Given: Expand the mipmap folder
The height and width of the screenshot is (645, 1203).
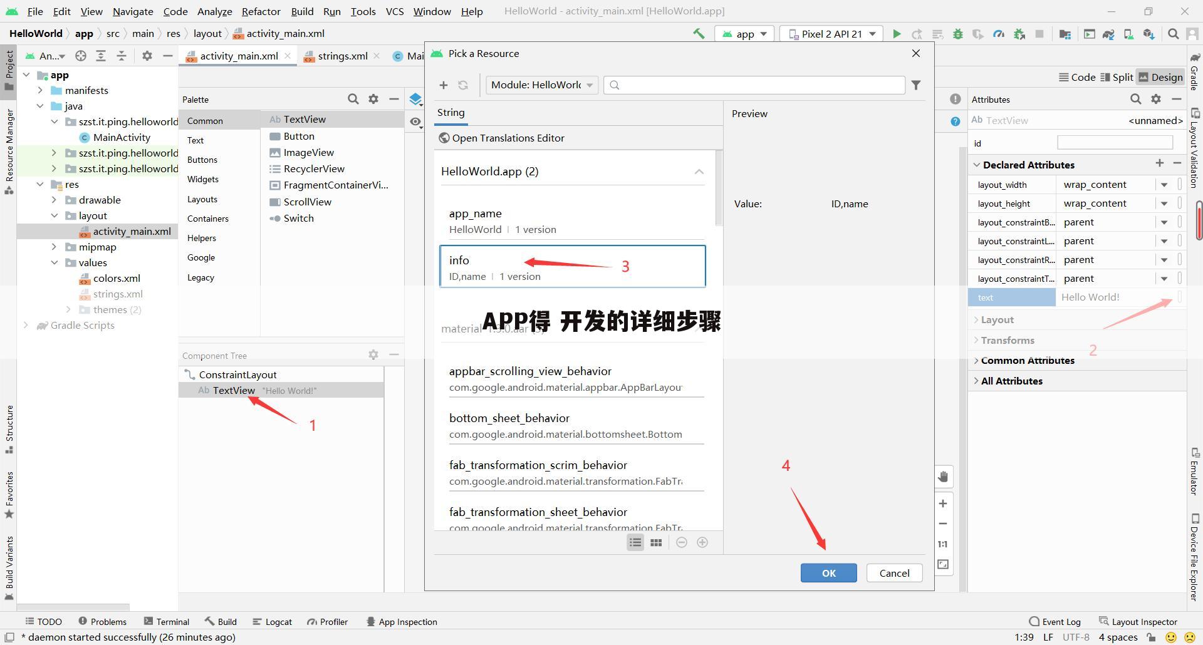Looking at the screenshot, I should click(x=54, y=247).
